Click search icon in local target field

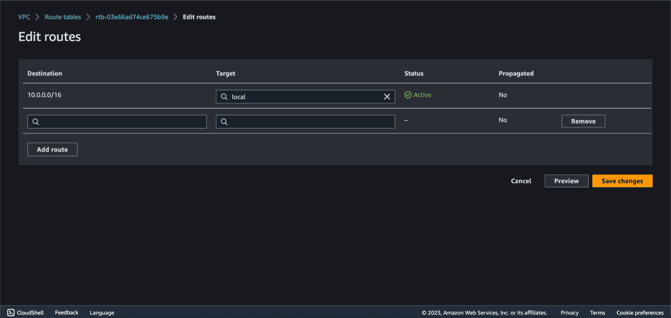click(x=224, y=97)
